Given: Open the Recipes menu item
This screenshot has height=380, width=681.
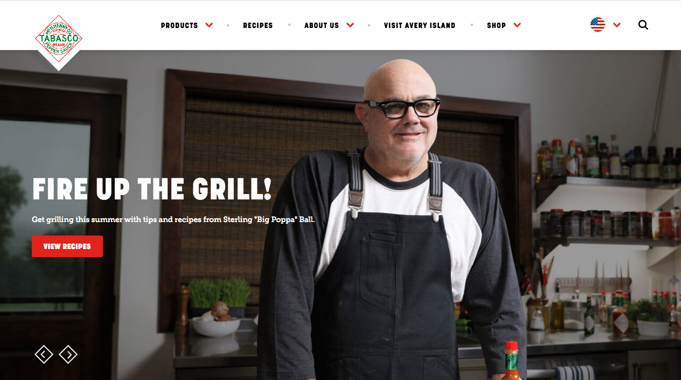Looking at the screenshot, I should 258,25.
